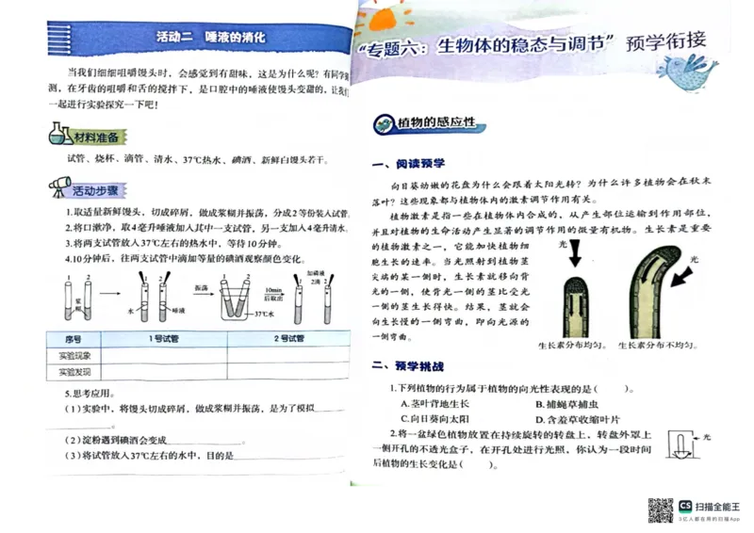Viewport: 754px width, 533px height.
Task: Click step 3 text 将两支试管放入37℃
Action: coord(174,244)
